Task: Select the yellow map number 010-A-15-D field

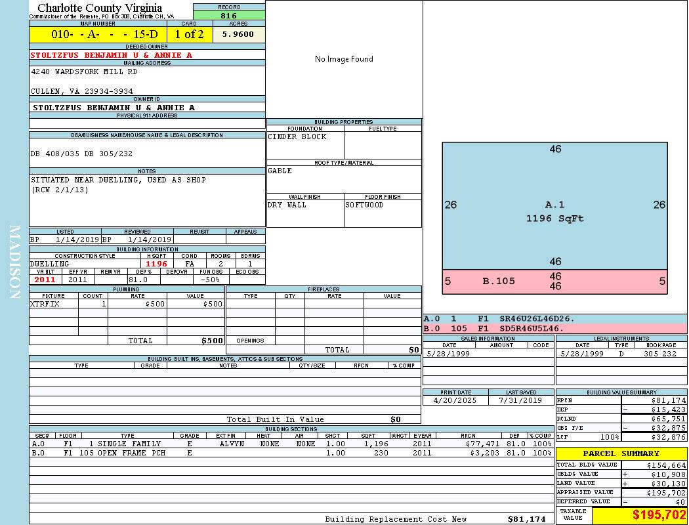Action: pyautogui.click(x=98, y=35)
